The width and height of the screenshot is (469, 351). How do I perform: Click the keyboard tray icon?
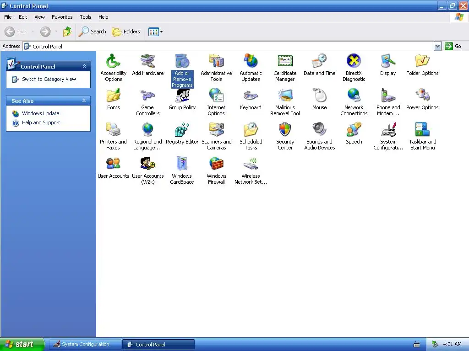(417, 345)
